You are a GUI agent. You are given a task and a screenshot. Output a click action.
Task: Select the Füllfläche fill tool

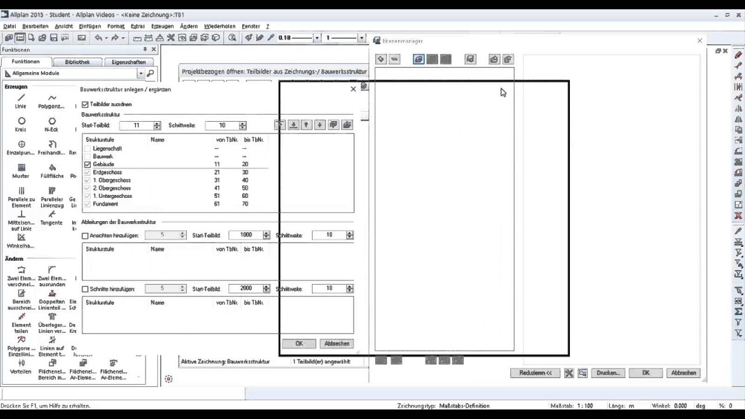click(52, 171)
